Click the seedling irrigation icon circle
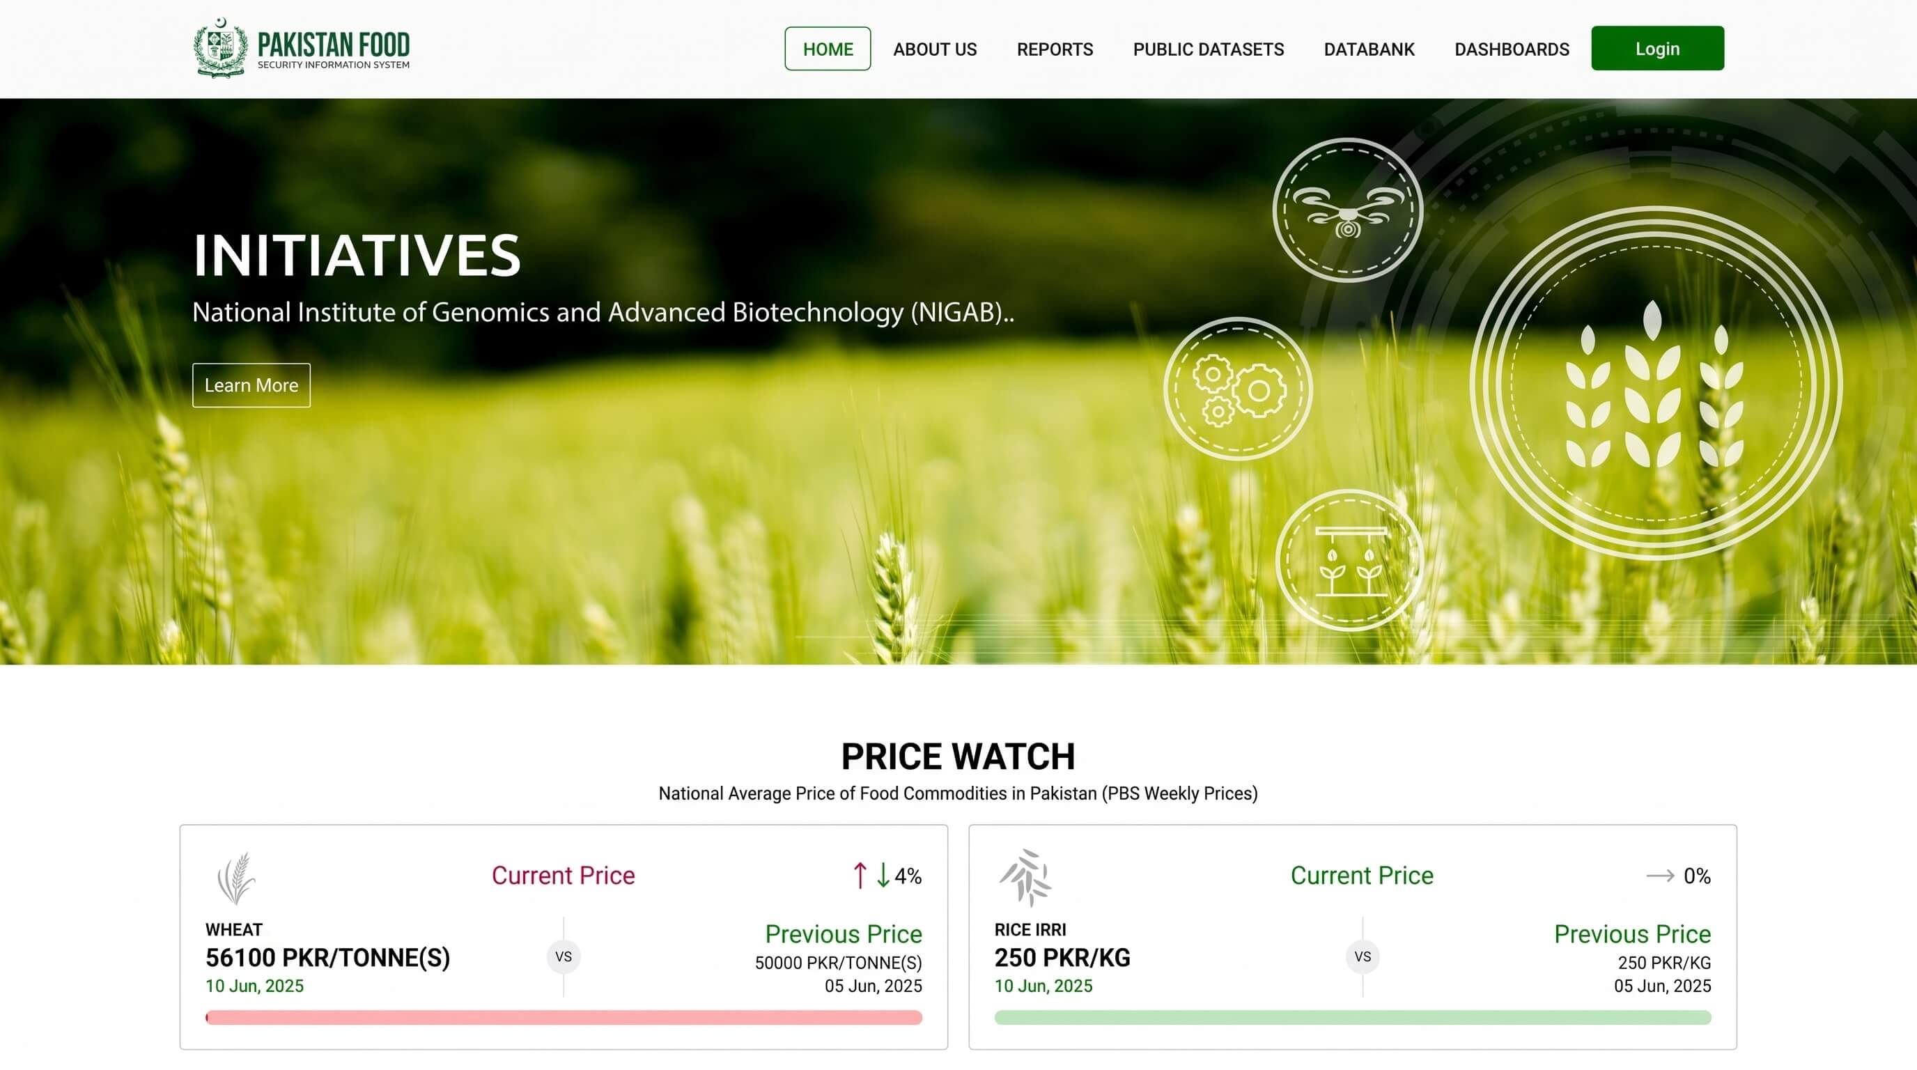The width and height of the screenshot is (1917, 1070). point(1350,560)
